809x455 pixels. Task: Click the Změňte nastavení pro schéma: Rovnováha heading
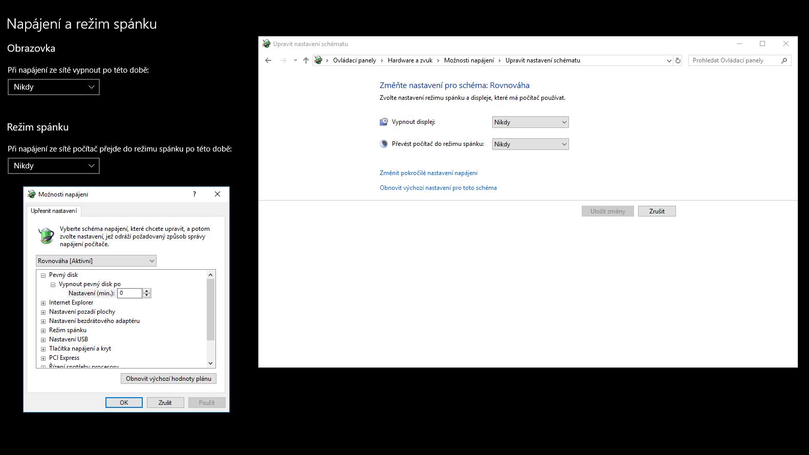pos(454,85)
